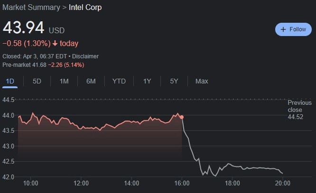Image resolution: width=316 pixels, height=193 pixels.
Task: Select the 1D time range tab
Action: (x=10, y=81)
